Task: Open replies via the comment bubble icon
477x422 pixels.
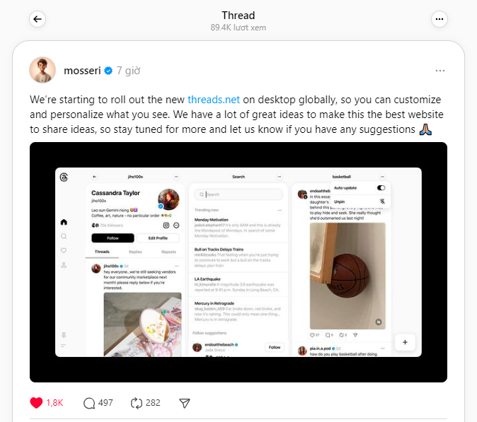Action: point(89,403)
